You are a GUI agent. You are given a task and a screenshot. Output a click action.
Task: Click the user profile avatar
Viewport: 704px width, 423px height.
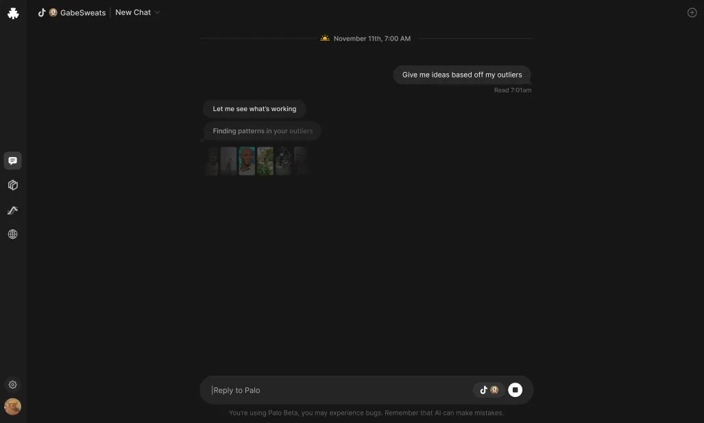12,407
